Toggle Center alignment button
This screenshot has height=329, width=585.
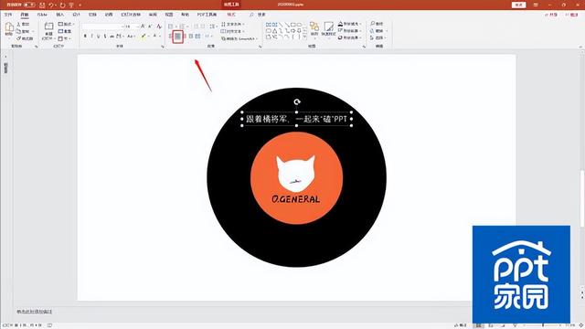[x=178, y=37]
